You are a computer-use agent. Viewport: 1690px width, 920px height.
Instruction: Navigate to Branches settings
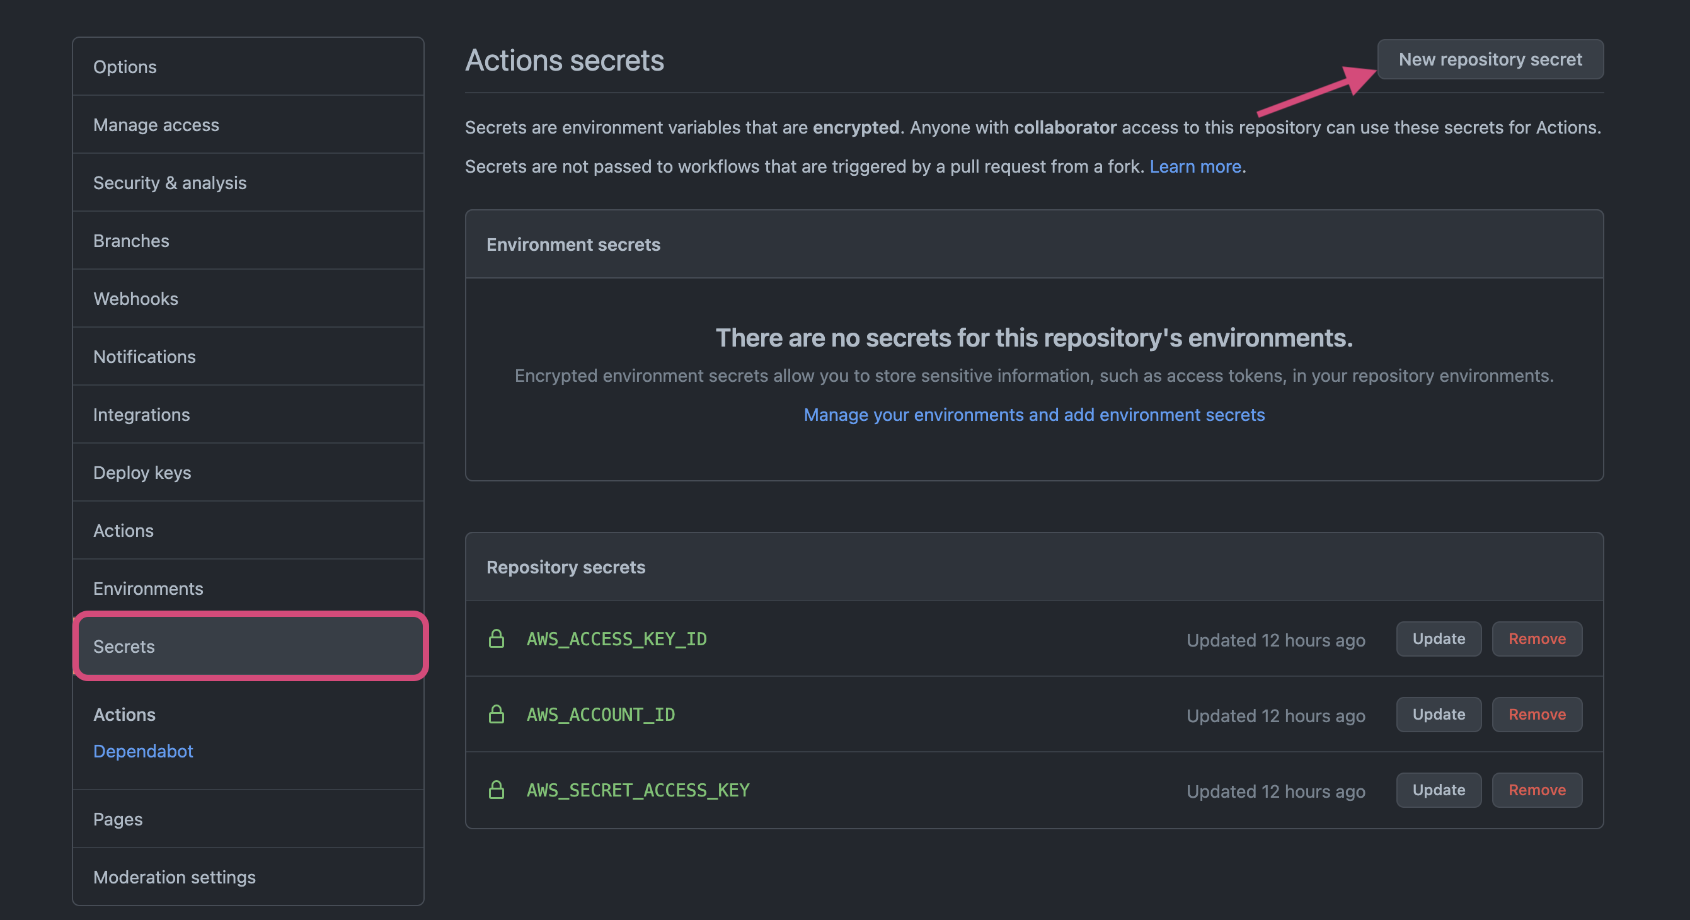[x=131, y=241]
